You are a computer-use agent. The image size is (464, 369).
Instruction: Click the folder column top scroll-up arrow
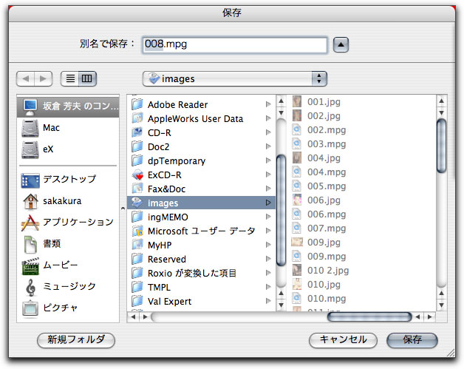pos(281,101)
